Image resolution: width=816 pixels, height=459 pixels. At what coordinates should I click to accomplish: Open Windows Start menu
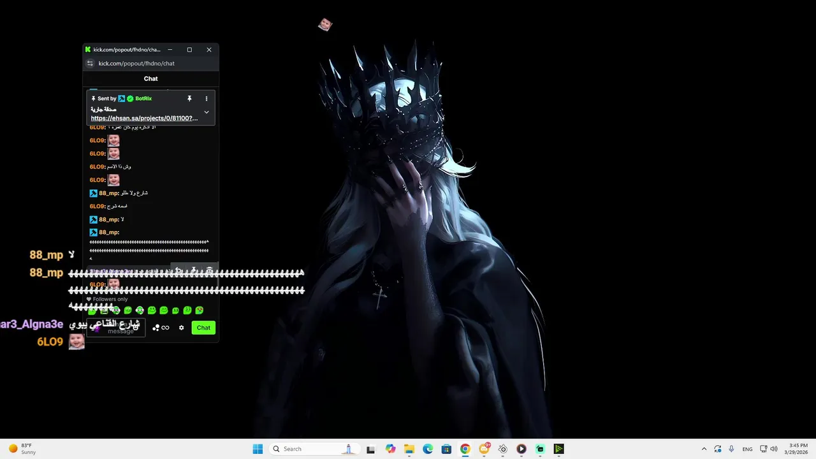point(258,449)
